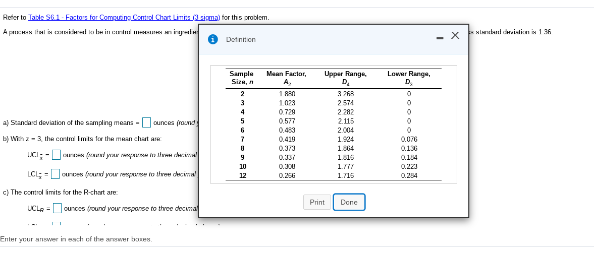Image resolution: width=594 pixels, height=253 pixels.
Task: Click the A2 value 0.483
Action: (287, 131)
